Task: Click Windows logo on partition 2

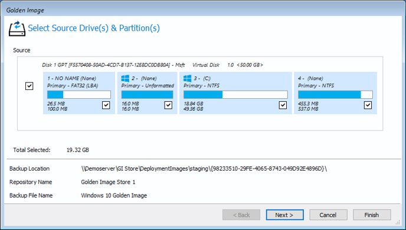Action: point(125,78)
